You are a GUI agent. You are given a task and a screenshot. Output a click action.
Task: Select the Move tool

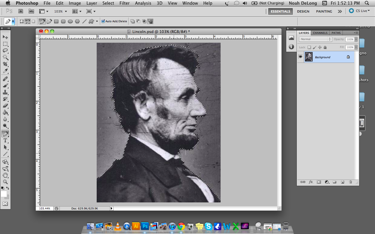coord(5,37)
